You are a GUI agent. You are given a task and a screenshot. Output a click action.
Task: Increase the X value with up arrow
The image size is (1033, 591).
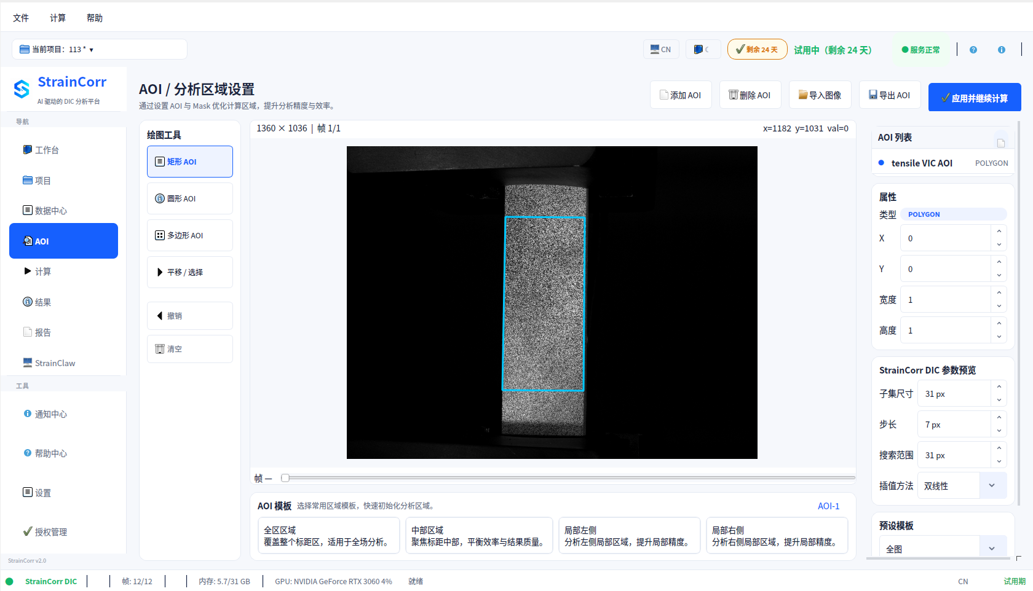999,232
